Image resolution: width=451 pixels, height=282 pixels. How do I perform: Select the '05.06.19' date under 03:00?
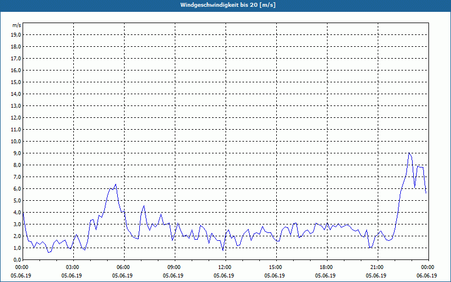pos(72,275)
